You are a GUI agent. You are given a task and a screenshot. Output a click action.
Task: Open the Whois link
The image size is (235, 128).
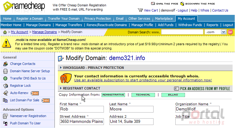point(205,10)
